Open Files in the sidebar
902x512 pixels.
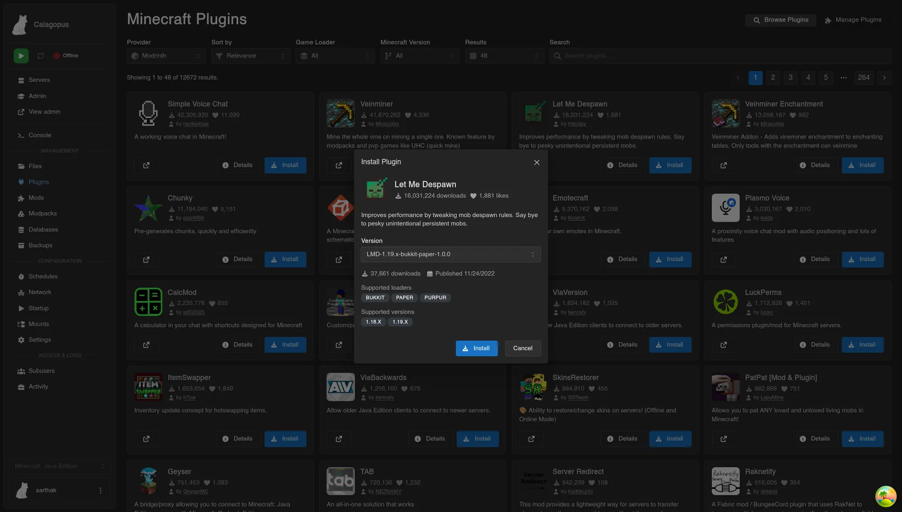(x=35, y=166)
